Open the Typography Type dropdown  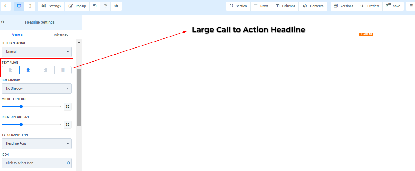point(37,143)
